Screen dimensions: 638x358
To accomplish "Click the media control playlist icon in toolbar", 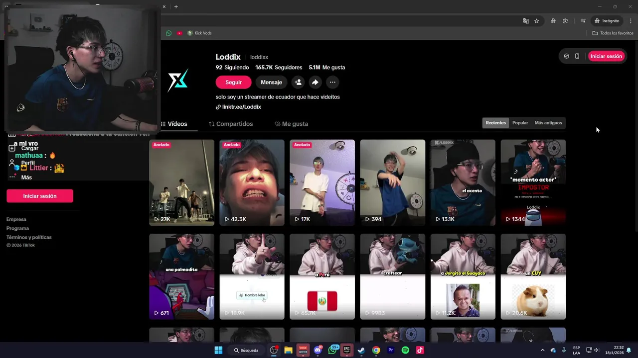I will 583,21.
